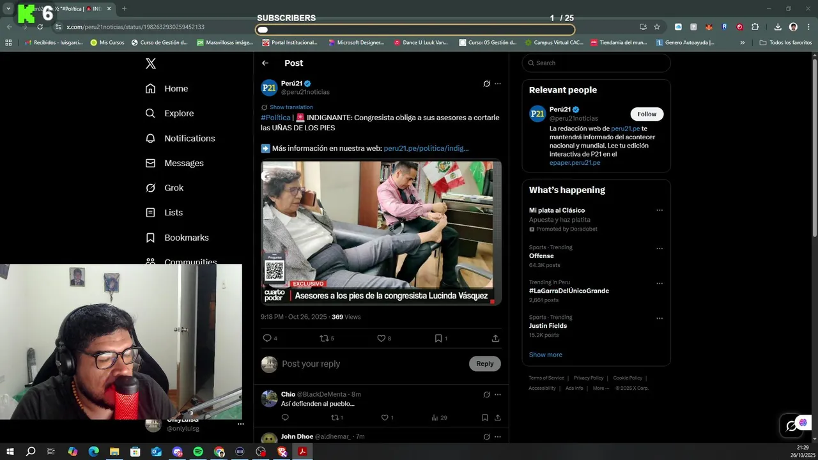Open account menu dots beside onlyluisg

241,424
